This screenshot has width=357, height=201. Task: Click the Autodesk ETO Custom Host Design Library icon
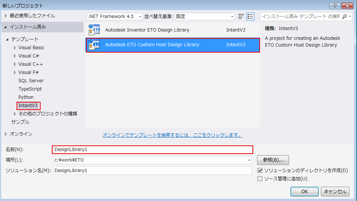(x=94, y=44)
